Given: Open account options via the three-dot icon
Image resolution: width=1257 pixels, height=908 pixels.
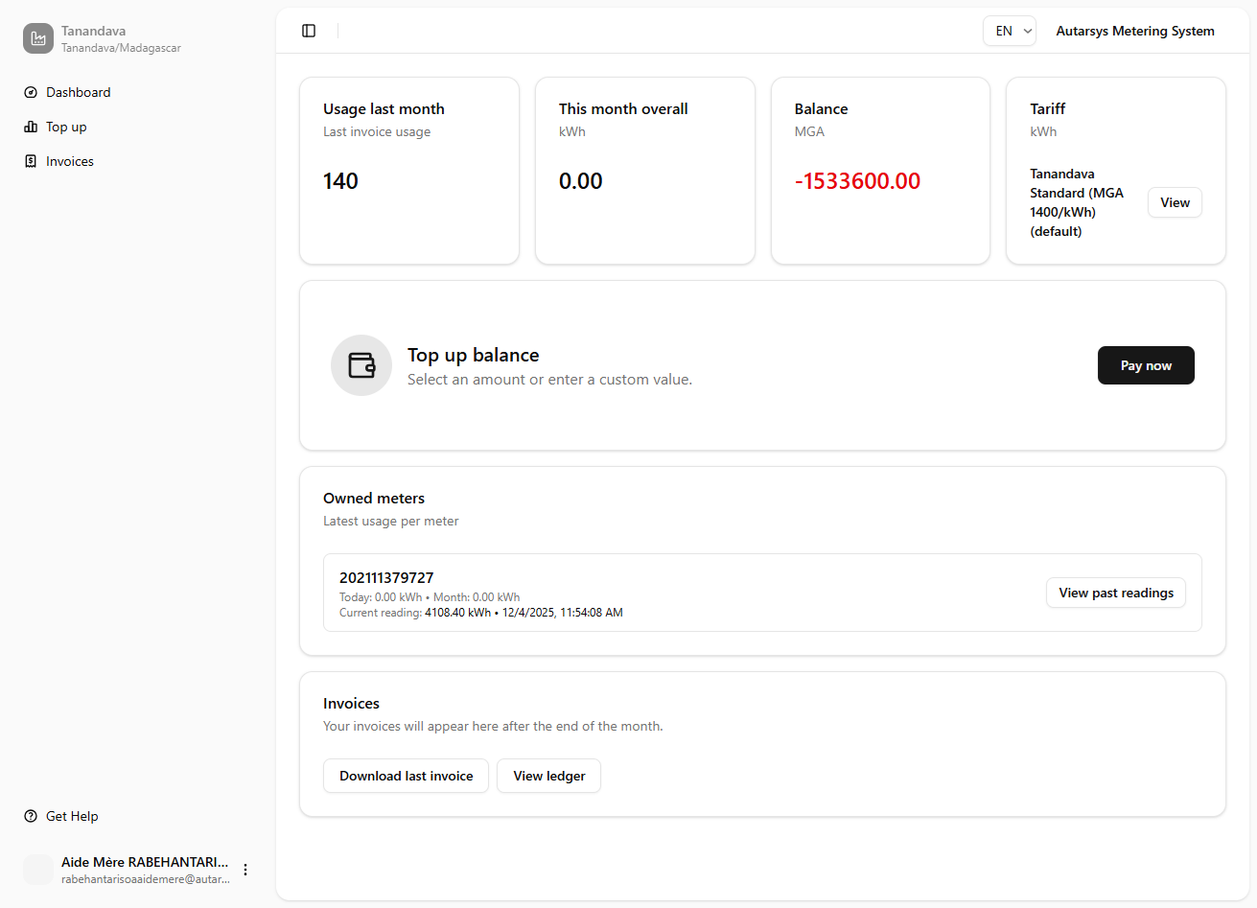Looking at the screenshot, I should click(245, 869).
